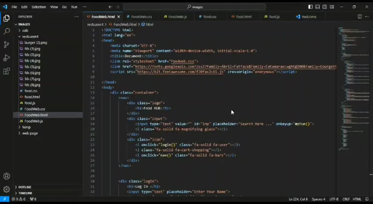Click the Spaces: 4 indentation setting
This screenshot has height=204, width=373.
[318, 199]
